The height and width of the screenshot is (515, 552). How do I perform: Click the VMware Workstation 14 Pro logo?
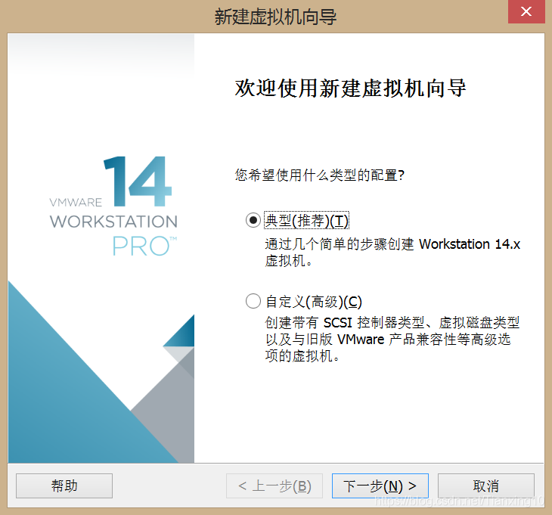coord(113,206)
